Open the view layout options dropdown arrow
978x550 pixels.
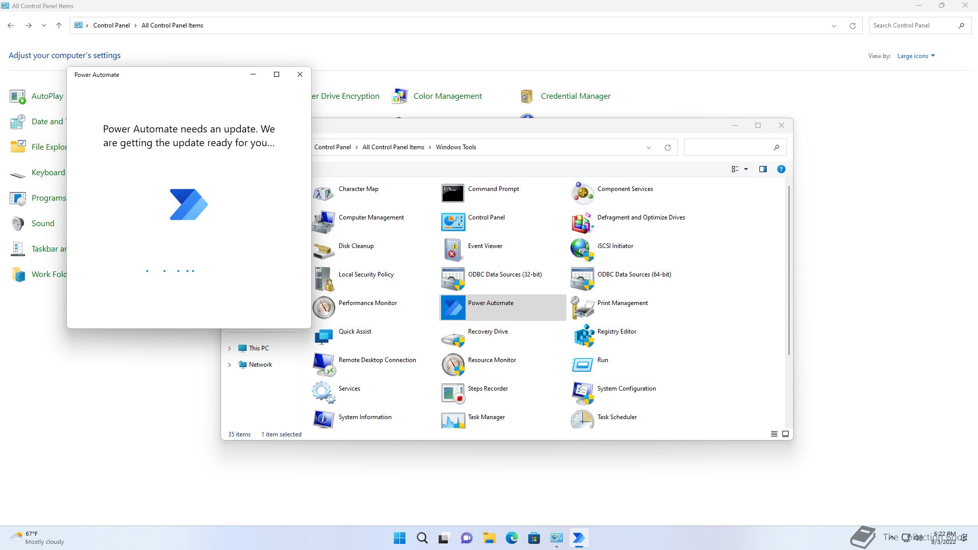746,169
